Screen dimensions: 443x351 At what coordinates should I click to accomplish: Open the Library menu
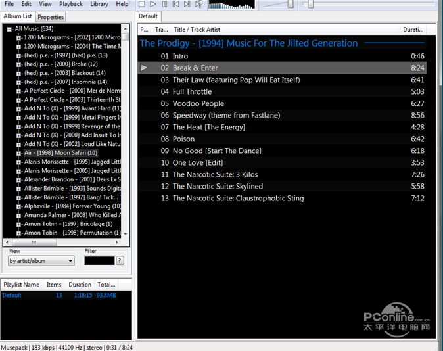[x=99, y=4]
